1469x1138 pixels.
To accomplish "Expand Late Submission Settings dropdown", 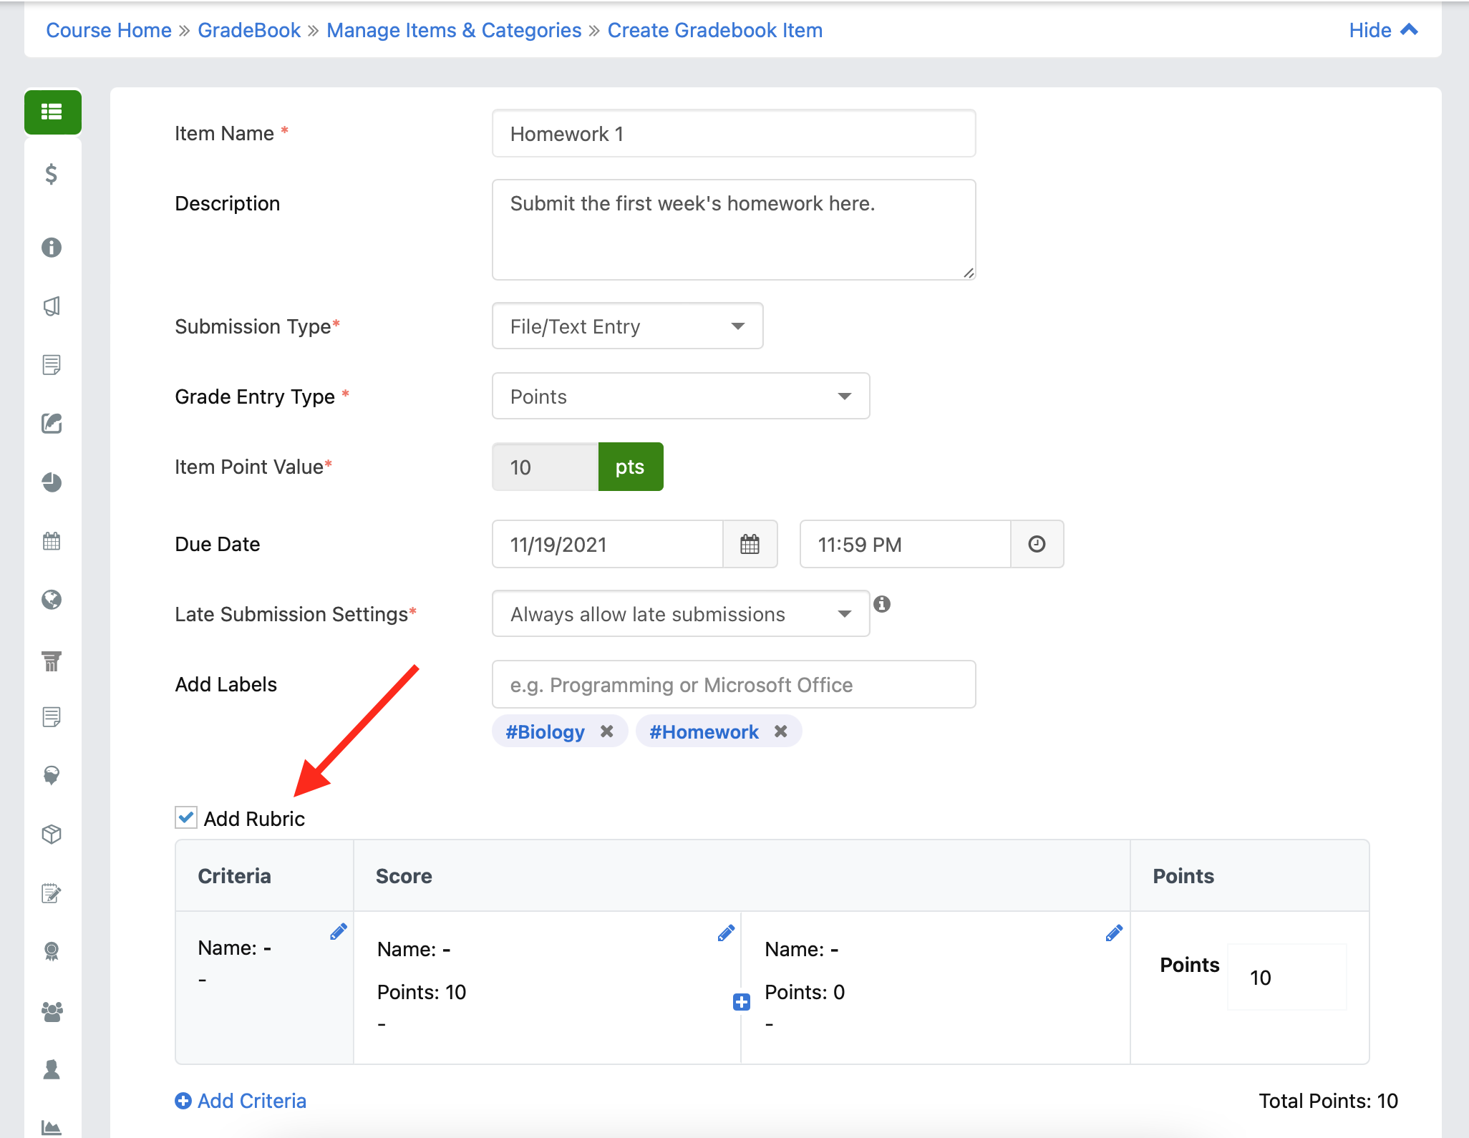I will coord(681,614).
